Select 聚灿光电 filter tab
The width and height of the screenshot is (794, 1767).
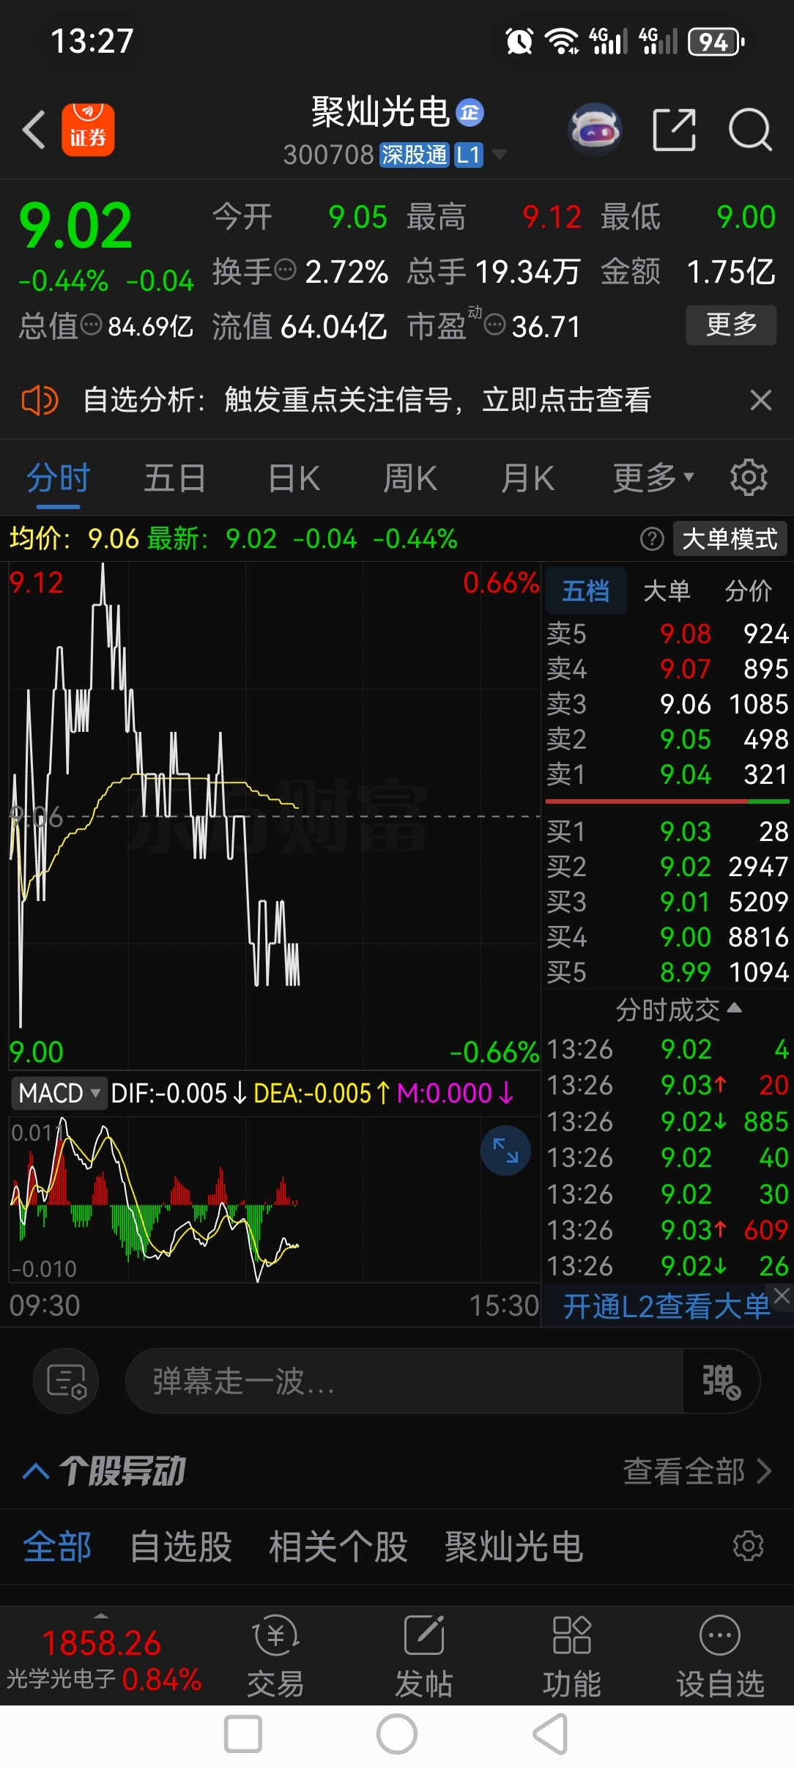(x=514, y=1546)
